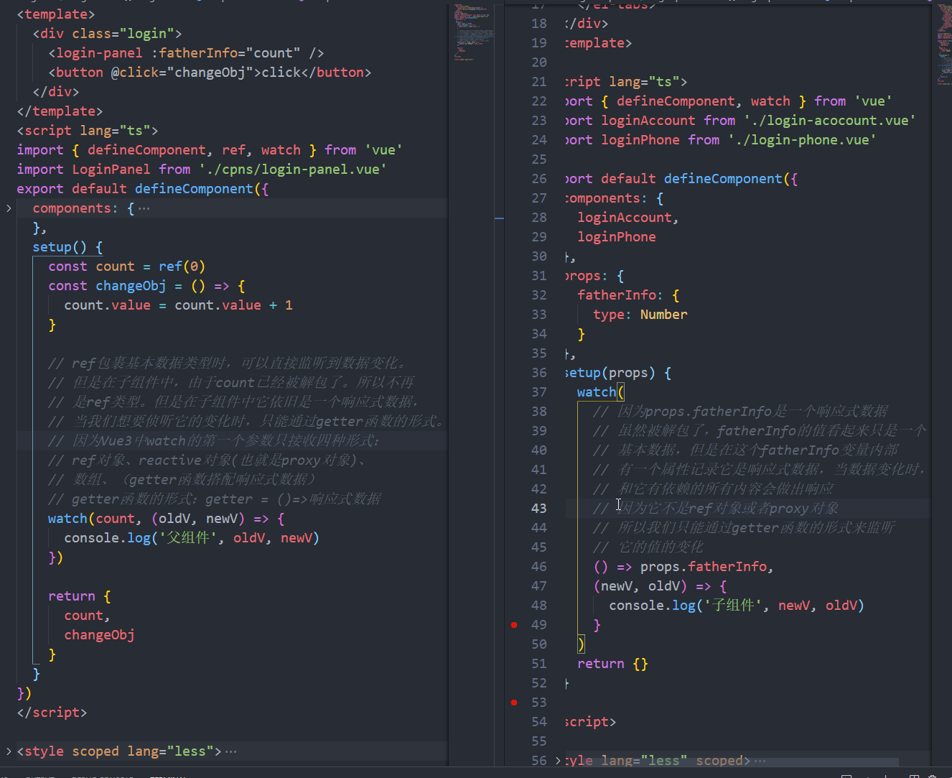Click line number 43 in right editor
The width and height of the screenshot is (952, 778).
pos(538,509)
